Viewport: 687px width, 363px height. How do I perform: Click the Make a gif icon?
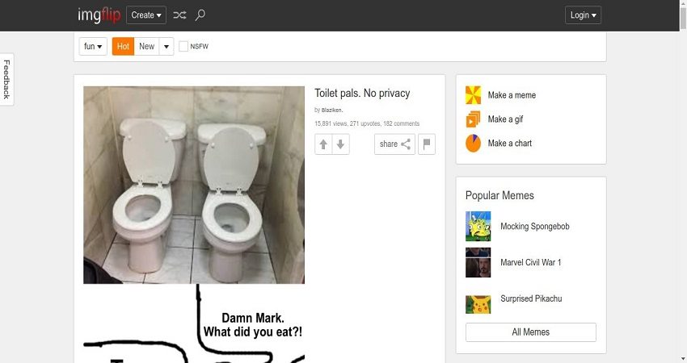coord(474,119)
